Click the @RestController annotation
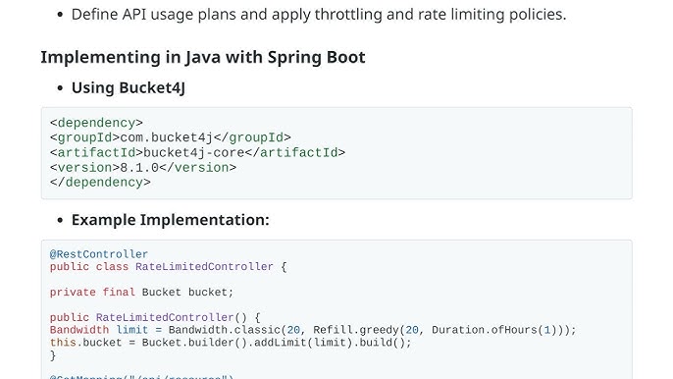The image size is (673, 379). coord(99,254)
